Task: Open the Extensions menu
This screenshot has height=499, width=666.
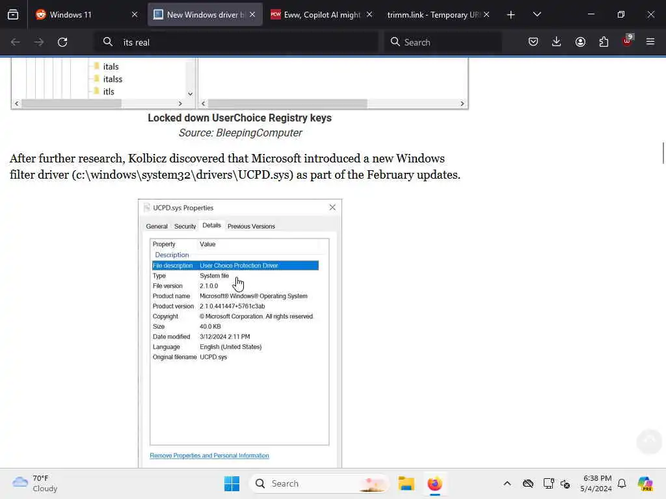Action: tap(604, 42)
